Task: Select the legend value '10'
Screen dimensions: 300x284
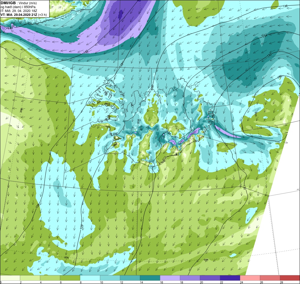Action: 101,282
